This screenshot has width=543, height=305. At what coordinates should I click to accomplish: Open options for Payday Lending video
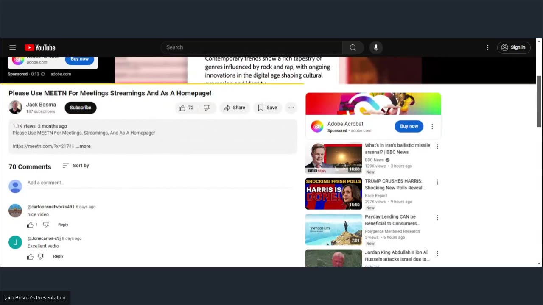click(x=437, y=217)
